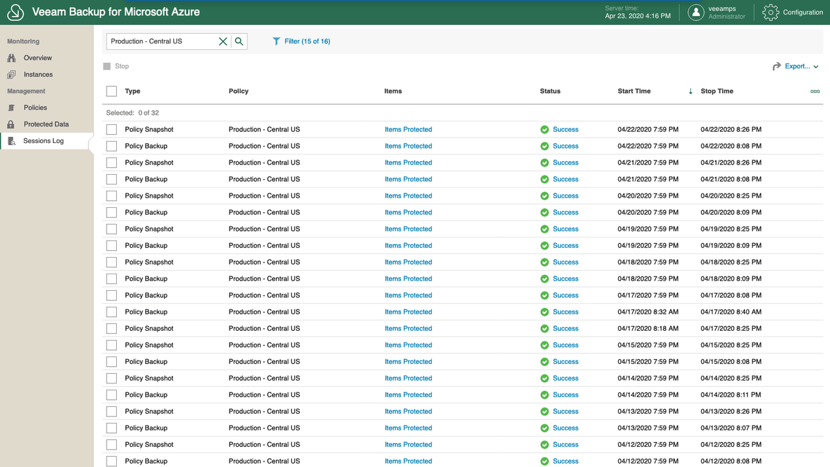The image size is (830, 467).
Task: Click the Stop square icon
Action: 107,66
